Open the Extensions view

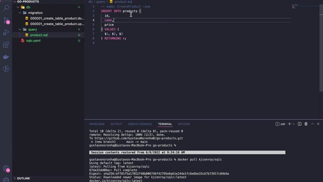pyautogui.click(x=6, y=44)
